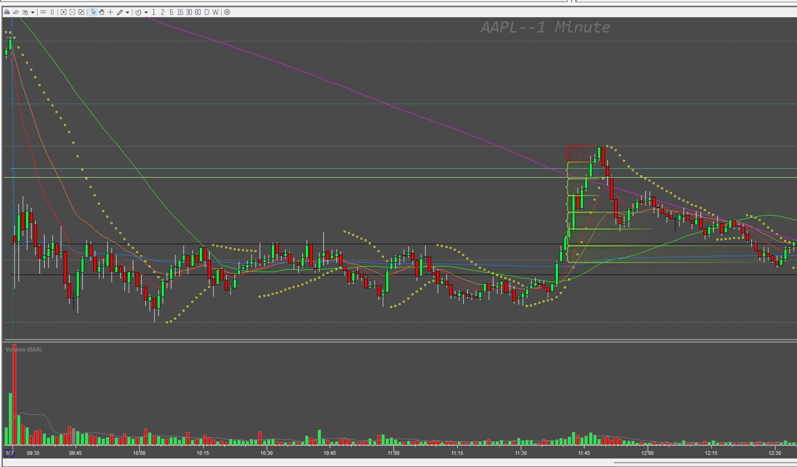Select the pencil drawing tool

(120, 12)
